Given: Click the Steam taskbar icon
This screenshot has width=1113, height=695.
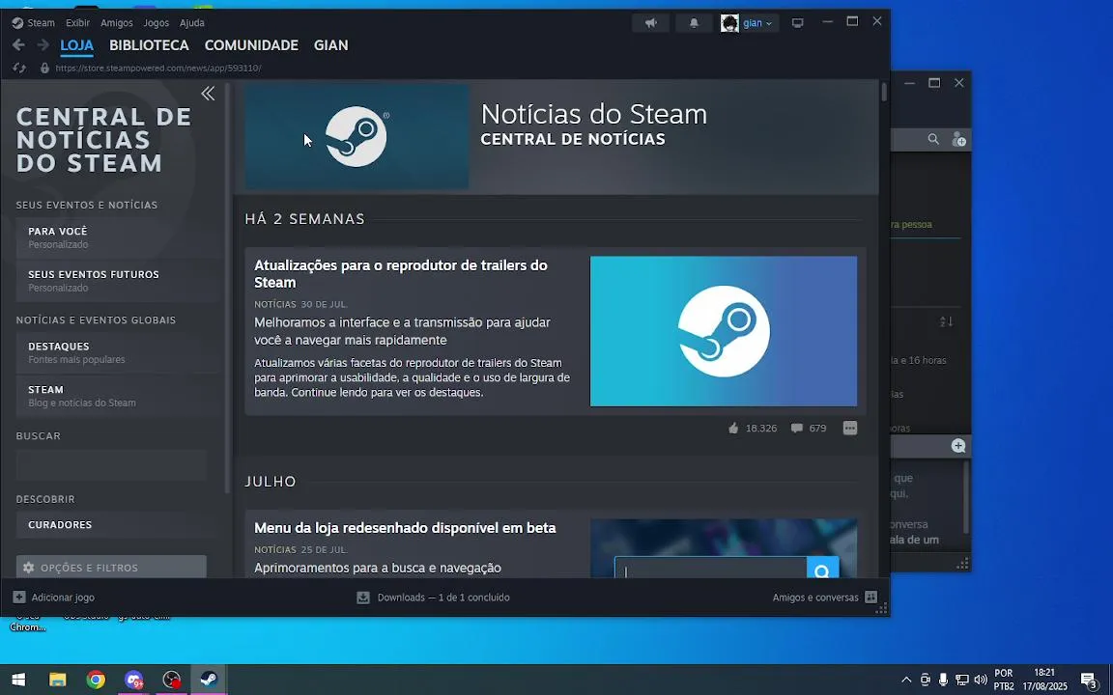Looking at the screenshot, I should pos(210,681).
